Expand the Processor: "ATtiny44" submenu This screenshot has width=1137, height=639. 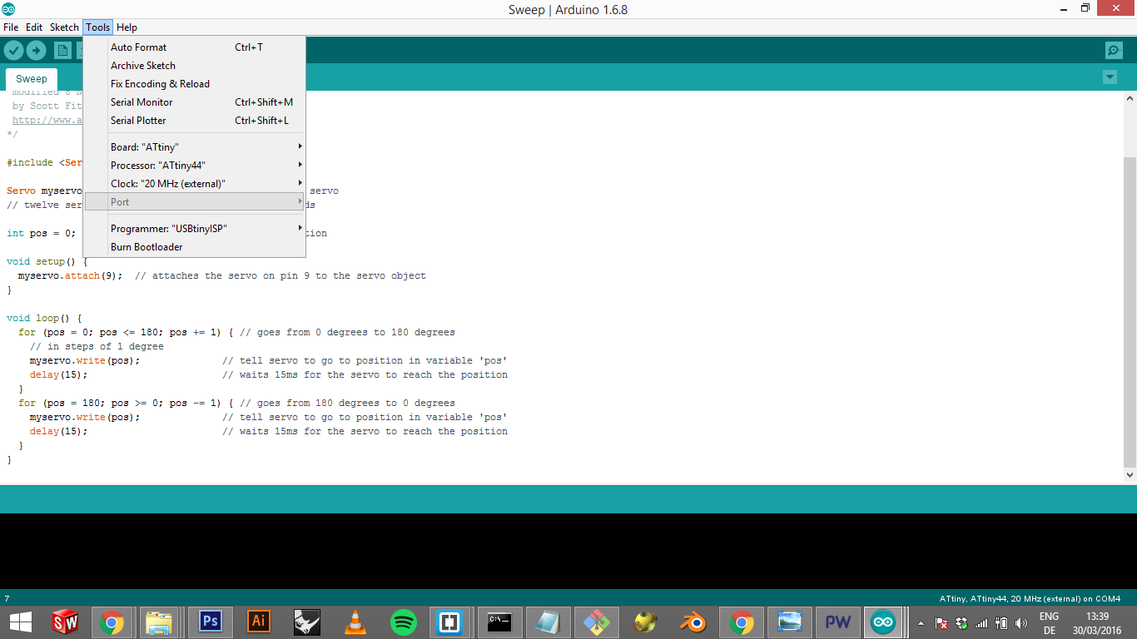[x=195, y=166]
